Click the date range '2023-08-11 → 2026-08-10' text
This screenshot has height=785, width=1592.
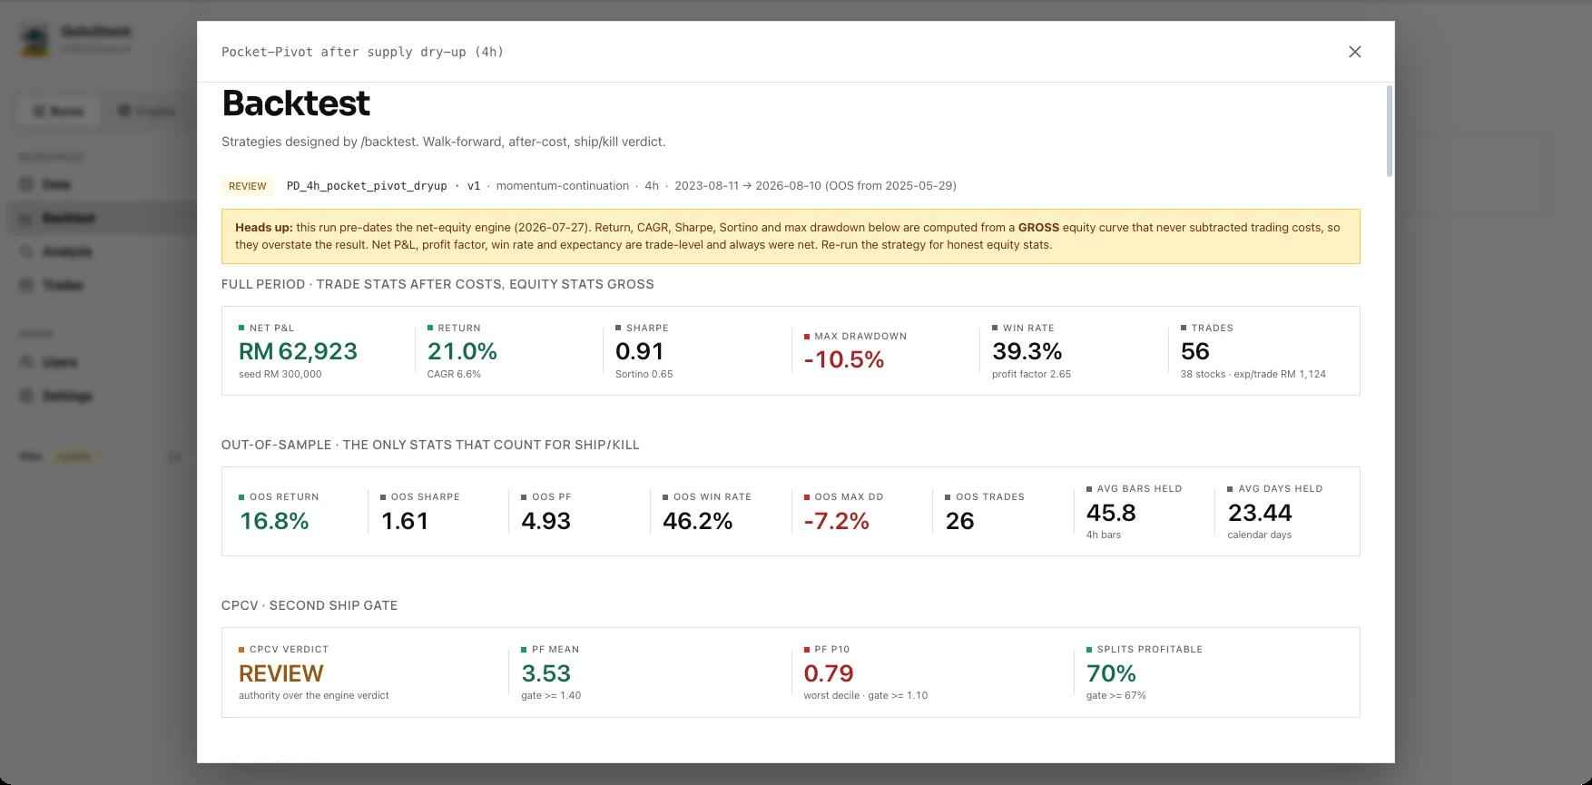pyautogui.click(x=747, y=186)
